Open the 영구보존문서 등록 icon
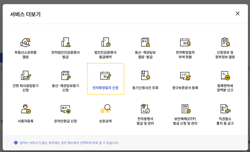This screenshot has height=152, width=250. tap(185, 76)
